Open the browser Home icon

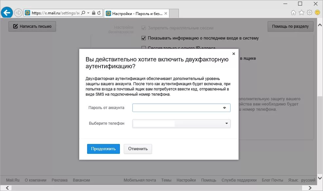point(293,13)
